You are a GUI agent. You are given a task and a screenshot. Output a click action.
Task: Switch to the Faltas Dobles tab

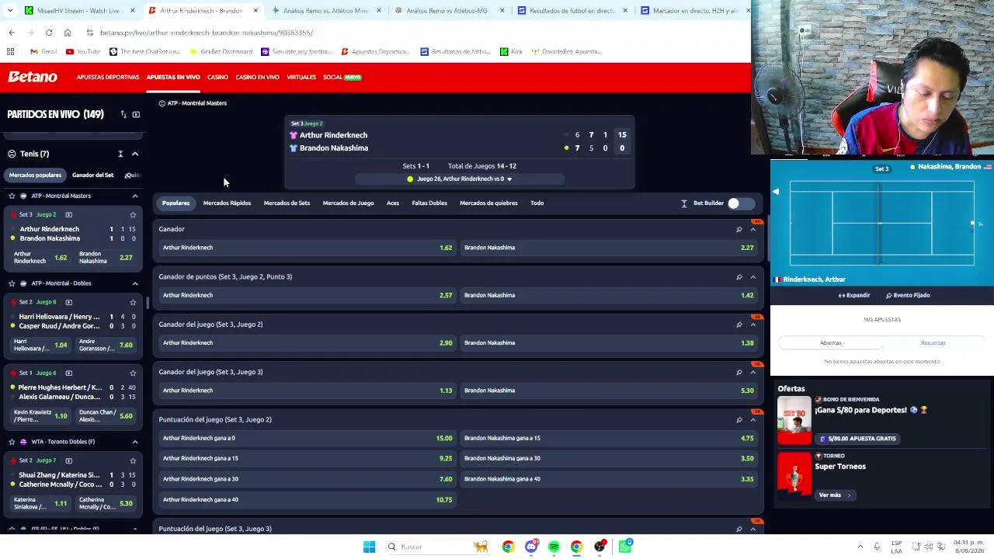[x=429, y=203]
